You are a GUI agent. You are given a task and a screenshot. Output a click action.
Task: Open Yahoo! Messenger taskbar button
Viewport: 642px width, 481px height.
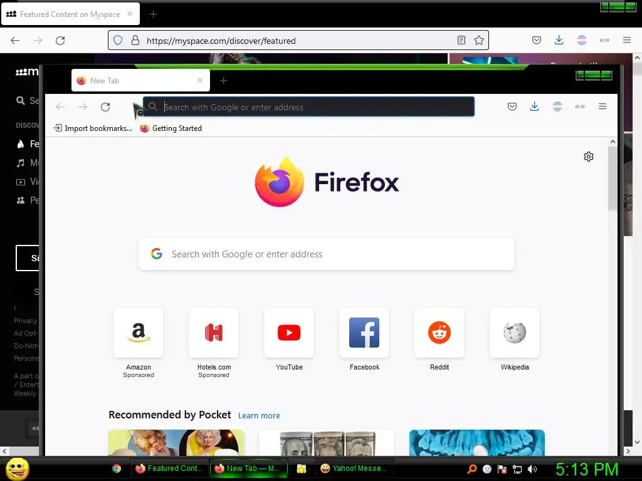click(355, 468)
